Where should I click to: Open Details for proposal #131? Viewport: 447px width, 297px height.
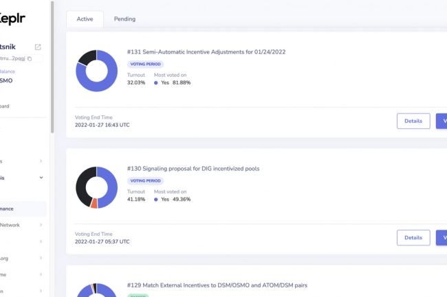tap(413, 121)
